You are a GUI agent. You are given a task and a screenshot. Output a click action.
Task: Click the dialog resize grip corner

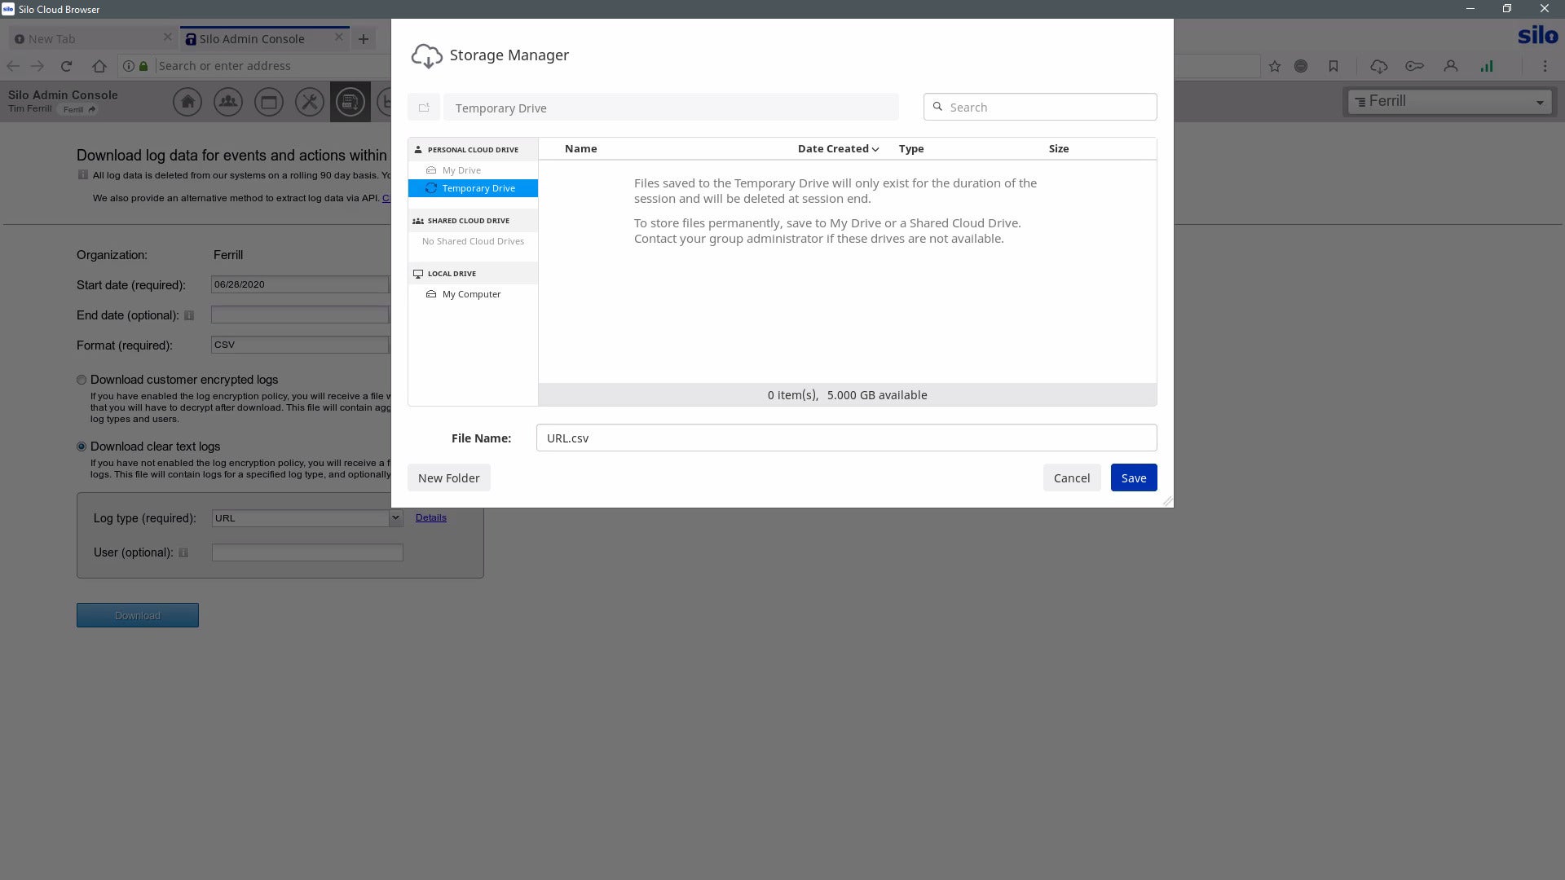(1167, 501)
